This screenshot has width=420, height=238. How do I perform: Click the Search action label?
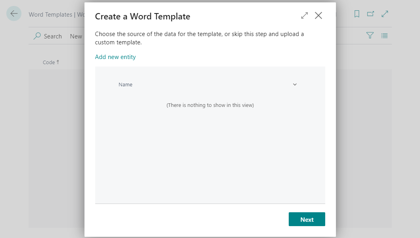coord(52,36)
